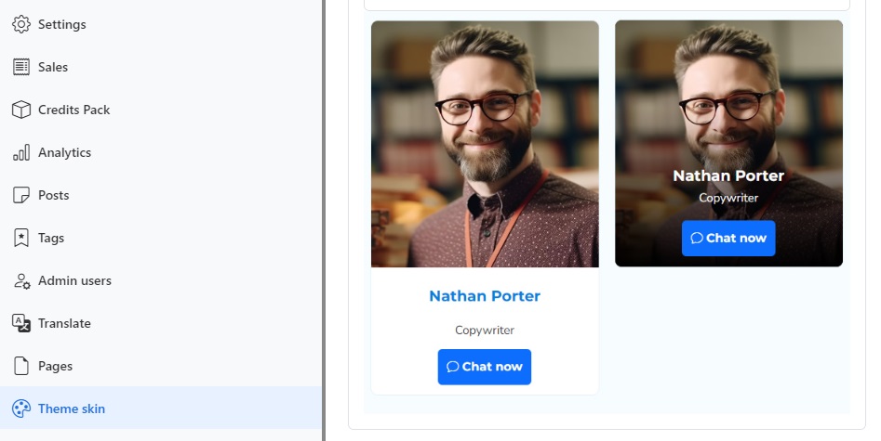
Task: Click the white Nathan Porter overlay name
Action: [x=728, y=176]
